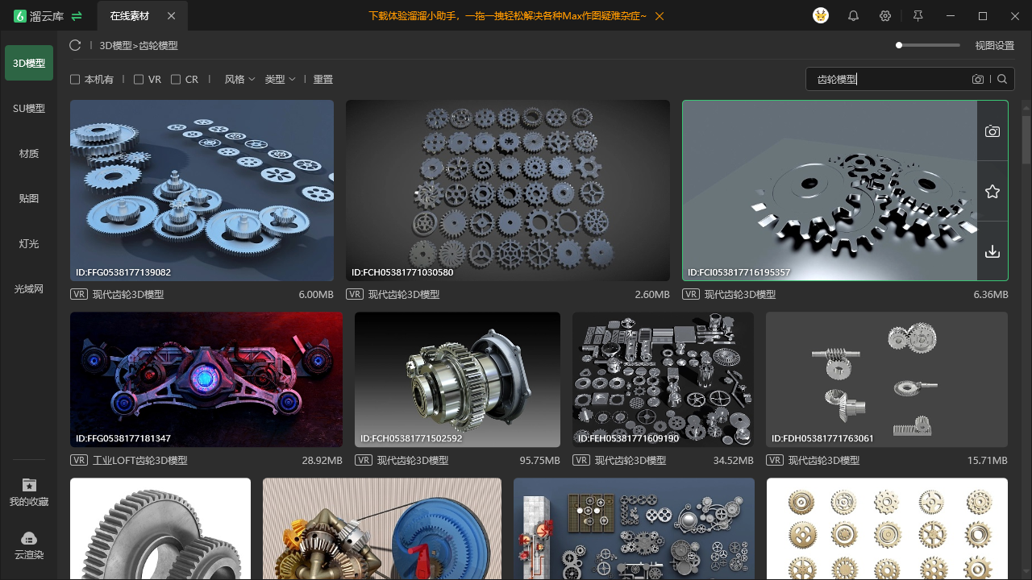
Task: Dismiss the orange promotion banner
Action: click(660, 16)
